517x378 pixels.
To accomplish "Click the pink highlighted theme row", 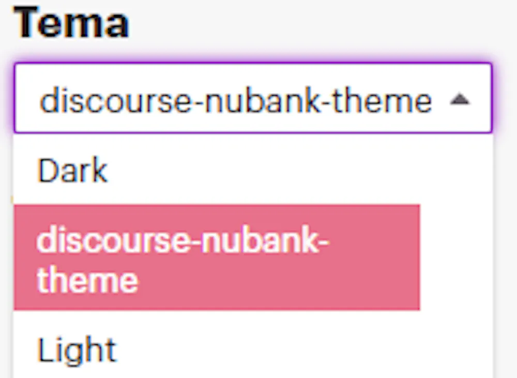I will (x=216, y=258).
